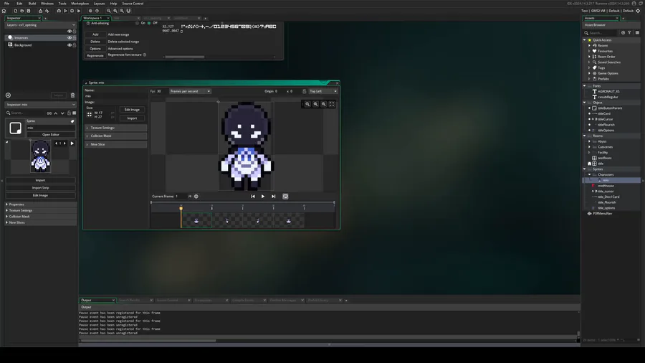Image resolution: width=645 pixels, height=363 pixels.
Task: Fit sprite preview to window
Action: point(332,104)
